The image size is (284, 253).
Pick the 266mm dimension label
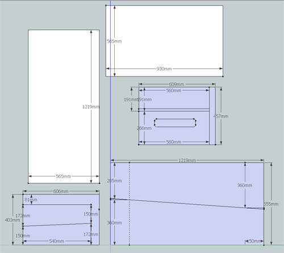(x=144, y=128)
